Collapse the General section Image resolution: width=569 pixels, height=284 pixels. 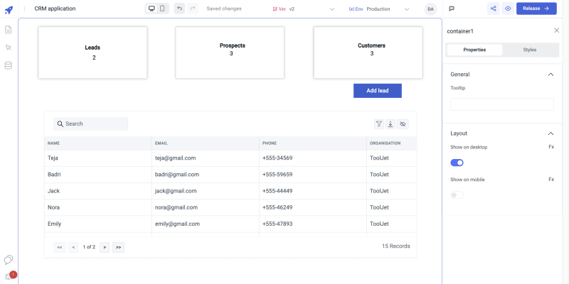(551, 75)
